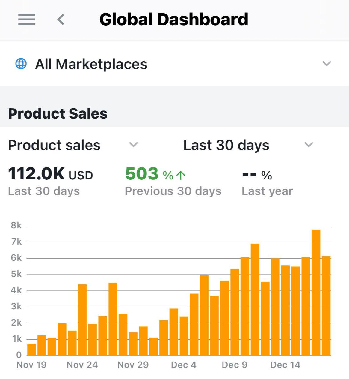Select the tallest bar near 8k
The height and width of the screenshot is (379, 349).
point(316,293)
